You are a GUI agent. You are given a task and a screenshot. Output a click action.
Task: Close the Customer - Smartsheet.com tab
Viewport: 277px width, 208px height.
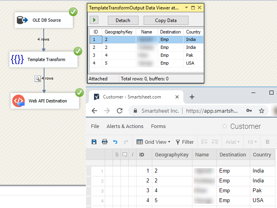177,97
